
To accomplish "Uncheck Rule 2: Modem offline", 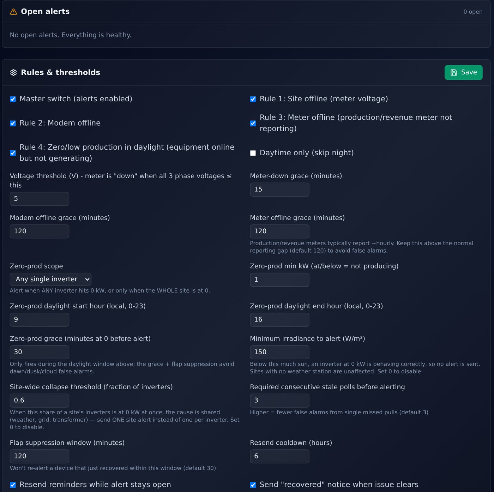I will (13, 123).
